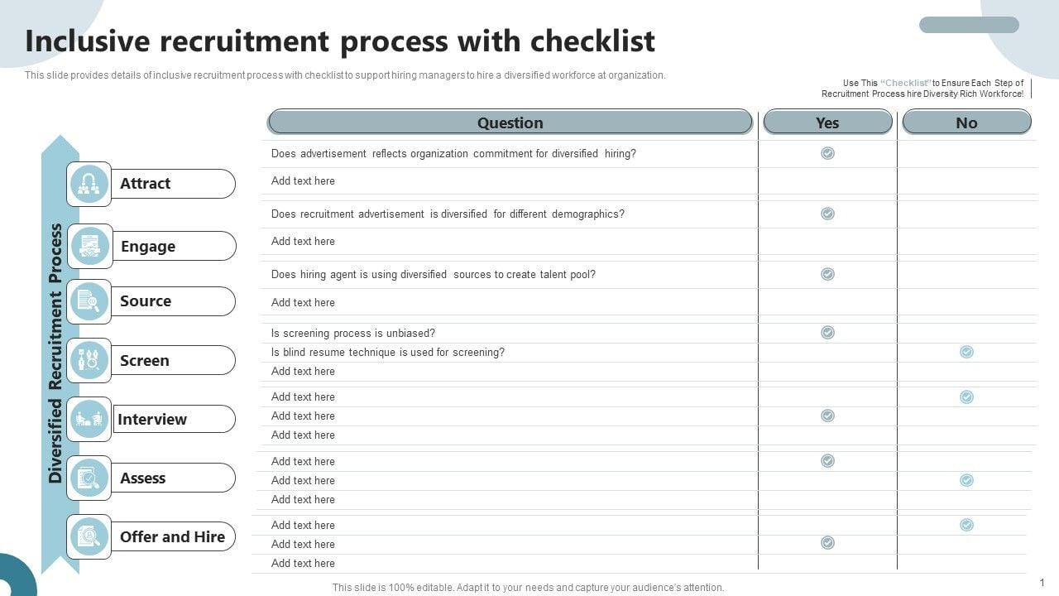Toggle Yes checkmark for diversified sources question
The width and height of the screenshot is (1059, 596).
(x=827, y=274)
